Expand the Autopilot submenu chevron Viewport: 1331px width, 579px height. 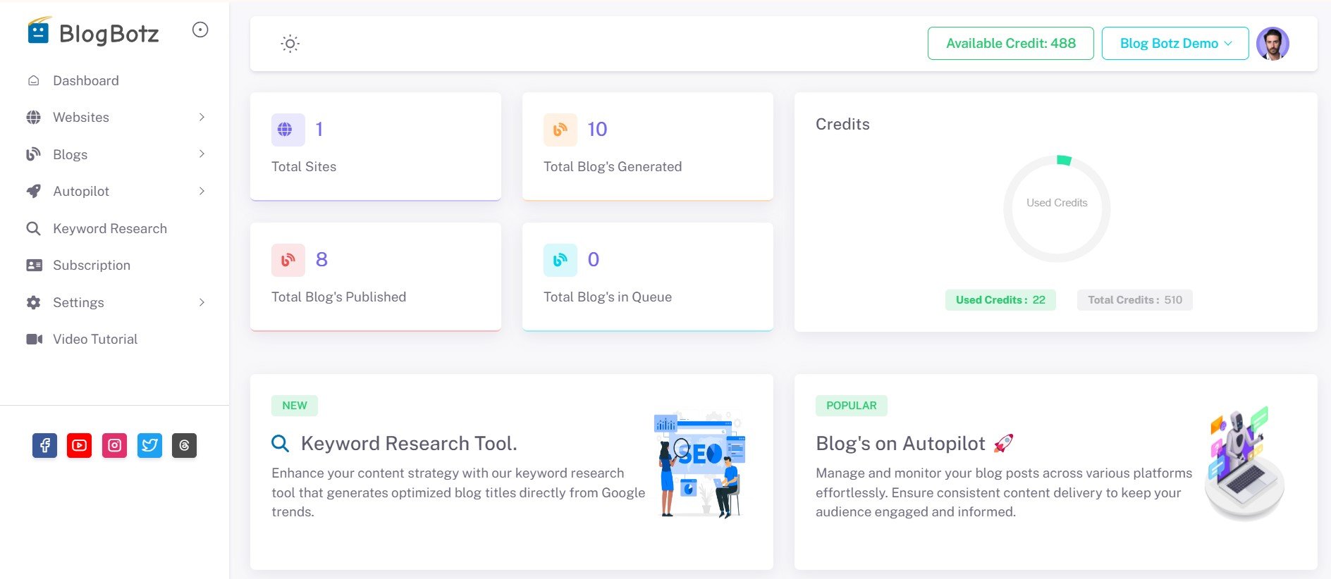[202, 191]
